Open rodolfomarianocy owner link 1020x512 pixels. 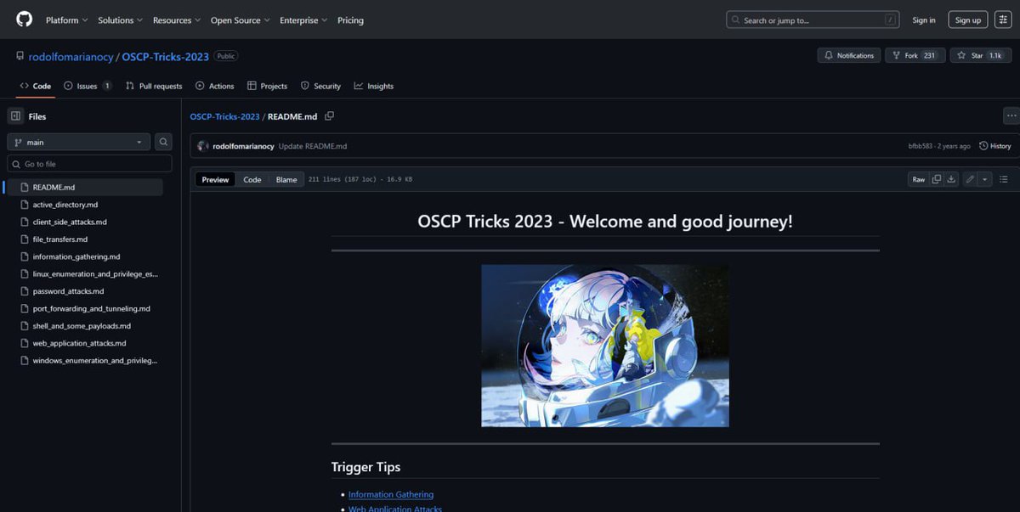(71, 57)
